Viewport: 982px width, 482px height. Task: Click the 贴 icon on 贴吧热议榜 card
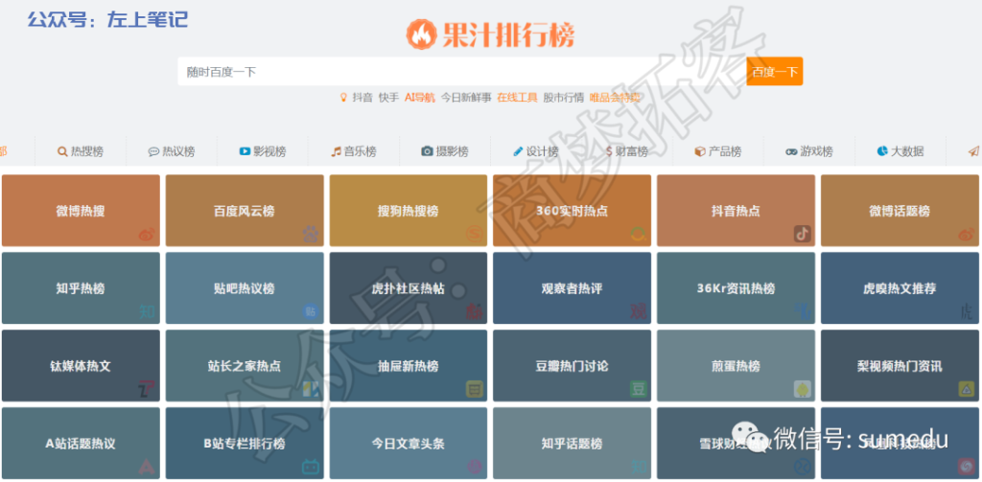coord(311,311)
